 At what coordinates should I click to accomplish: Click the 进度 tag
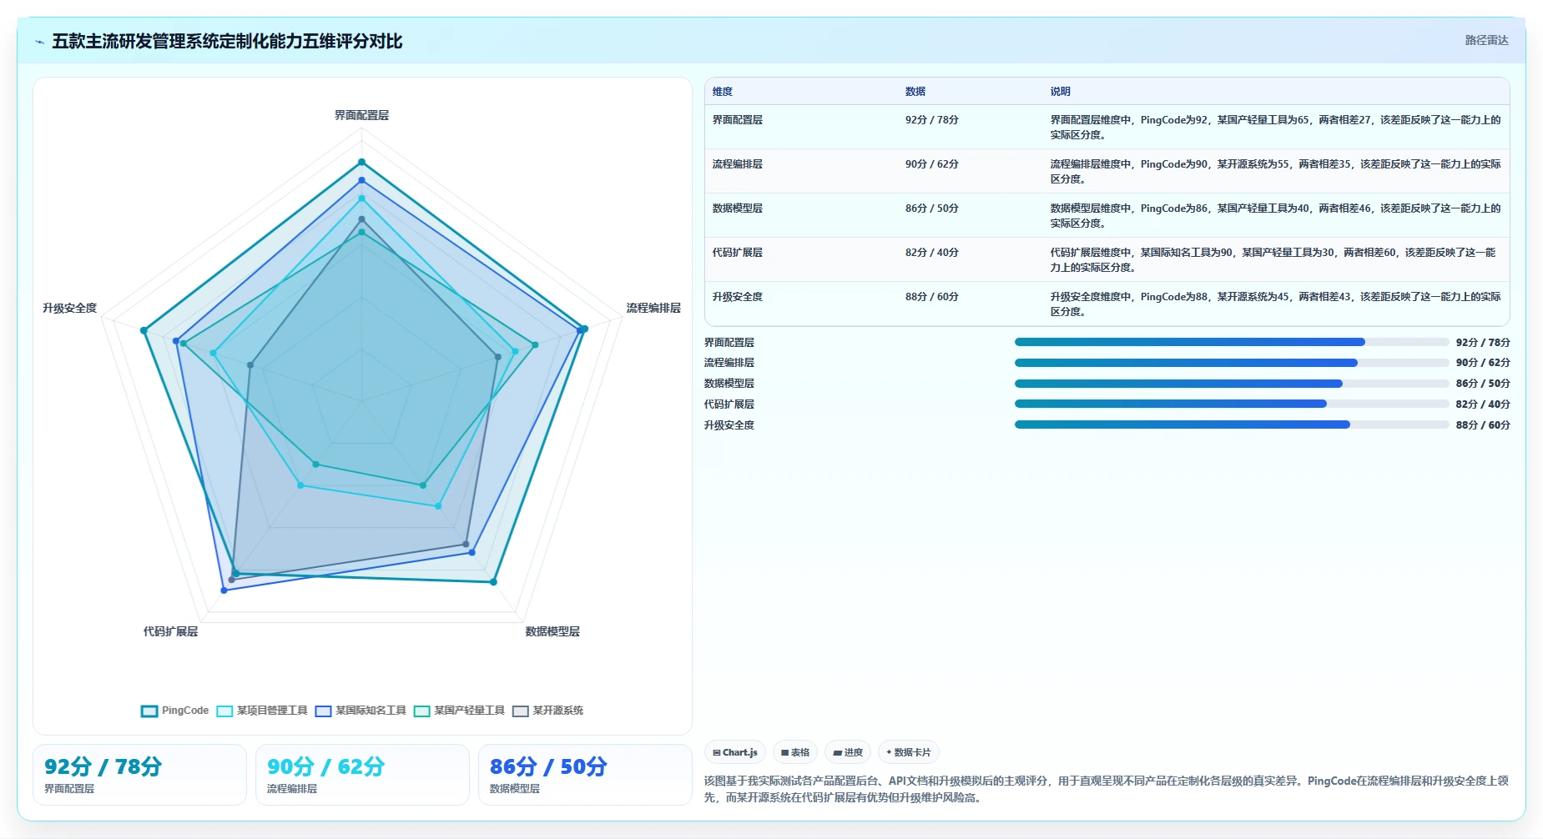tap(848, 752)
